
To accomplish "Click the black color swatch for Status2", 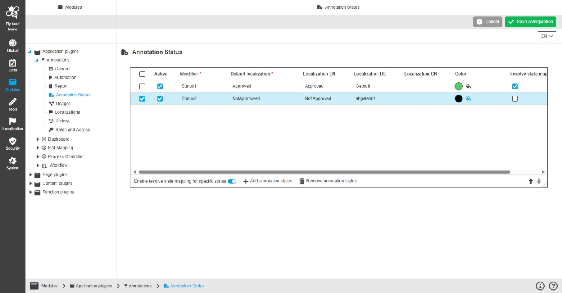I will point(458,99).
